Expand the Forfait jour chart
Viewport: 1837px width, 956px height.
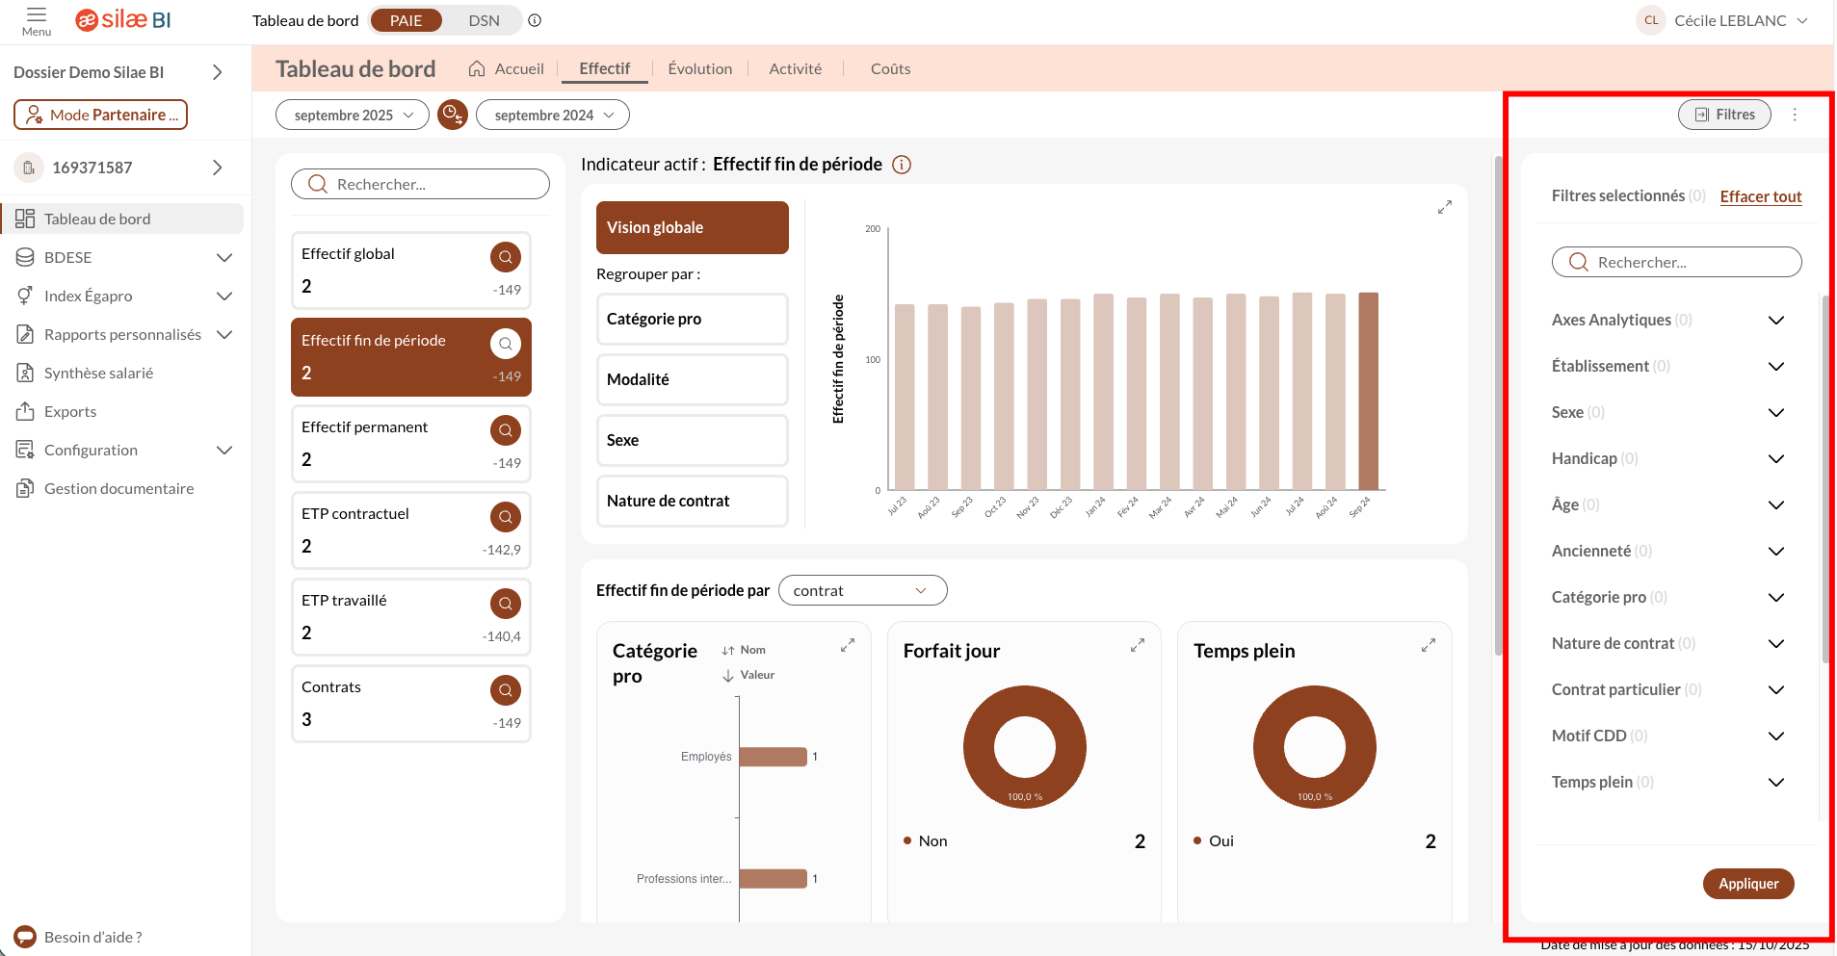(x=1137, y=645)
